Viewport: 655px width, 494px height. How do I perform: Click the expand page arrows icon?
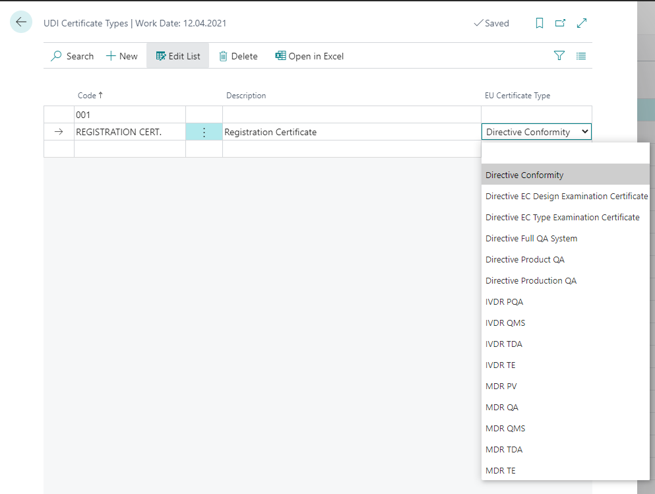point(581,23)
